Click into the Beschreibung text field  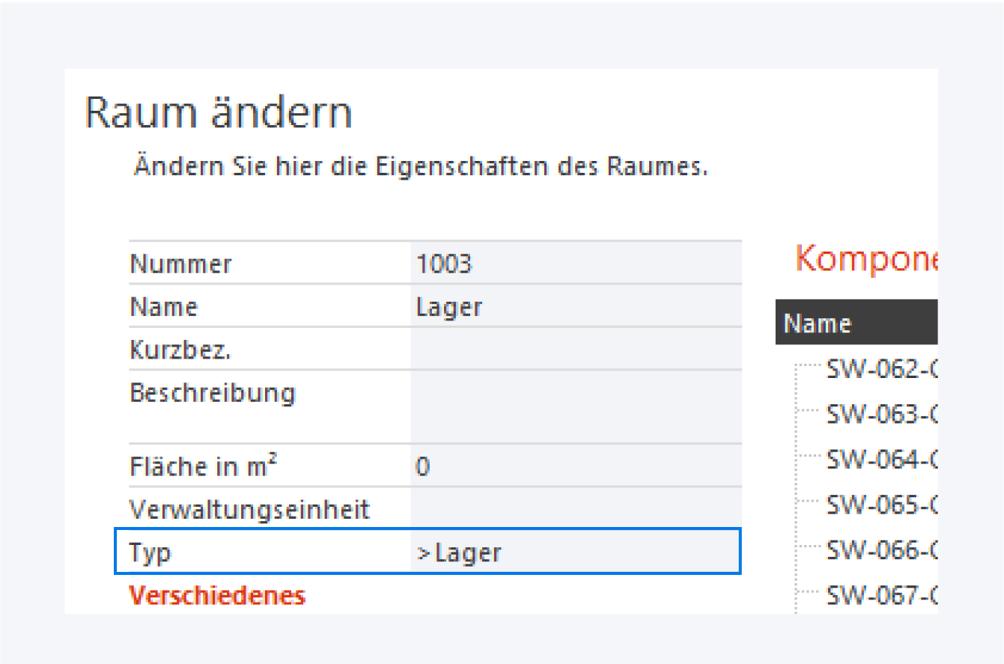[575, 405]
